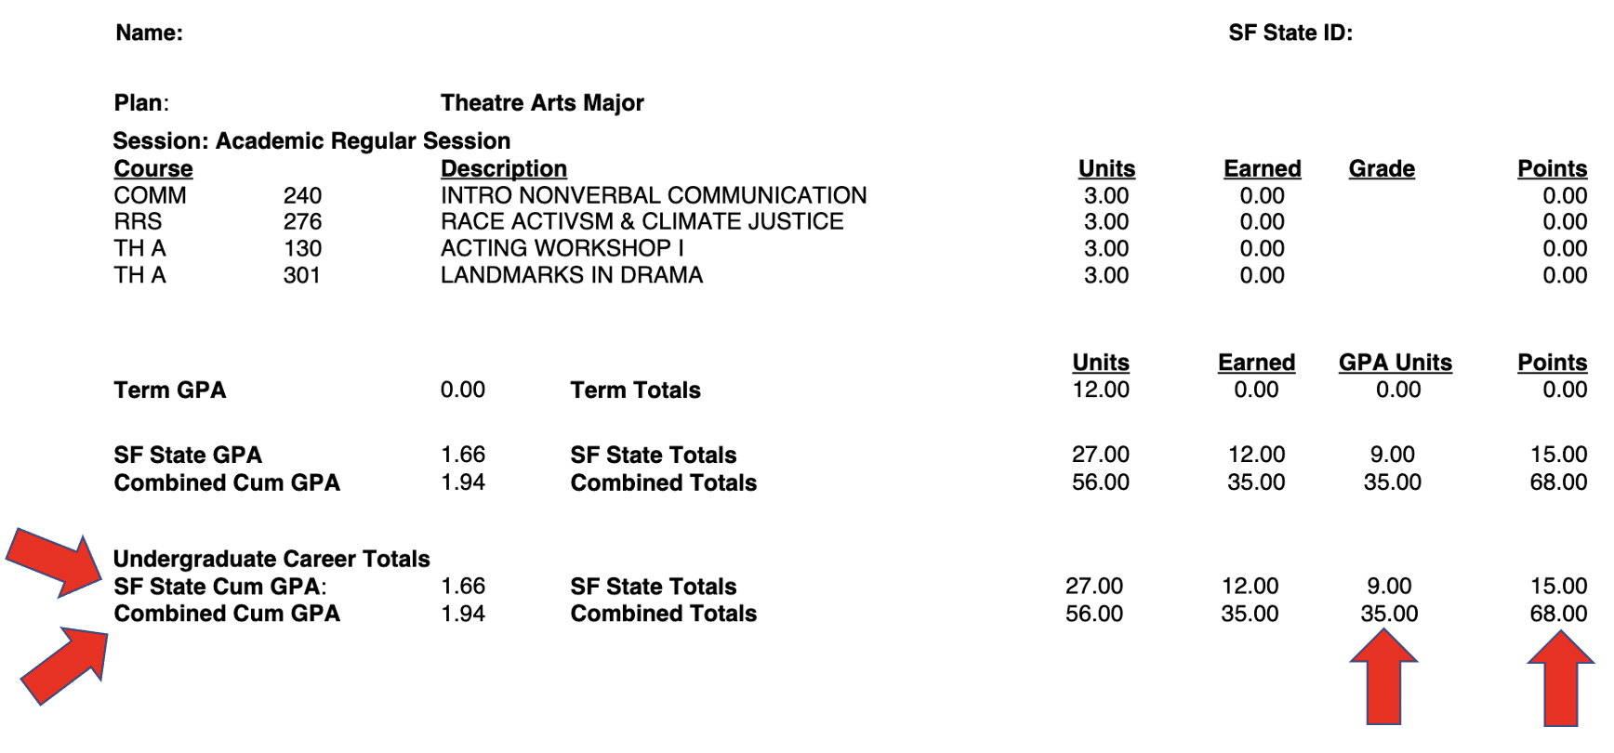This screenshot has width=1614, height=753.
Task: Click the SF State Cum GPA value 1.66
Action: point(463,587)
